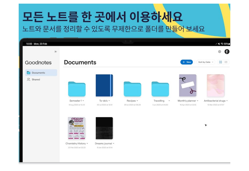Click the Documents folder icon in sidebar
Screen dimensions: 249x171
click(x=29, y=73)
